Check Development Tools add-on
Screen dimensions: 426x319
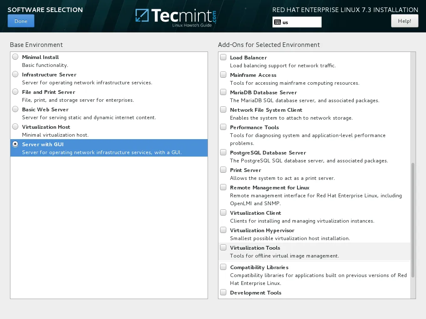coord(223,292)
